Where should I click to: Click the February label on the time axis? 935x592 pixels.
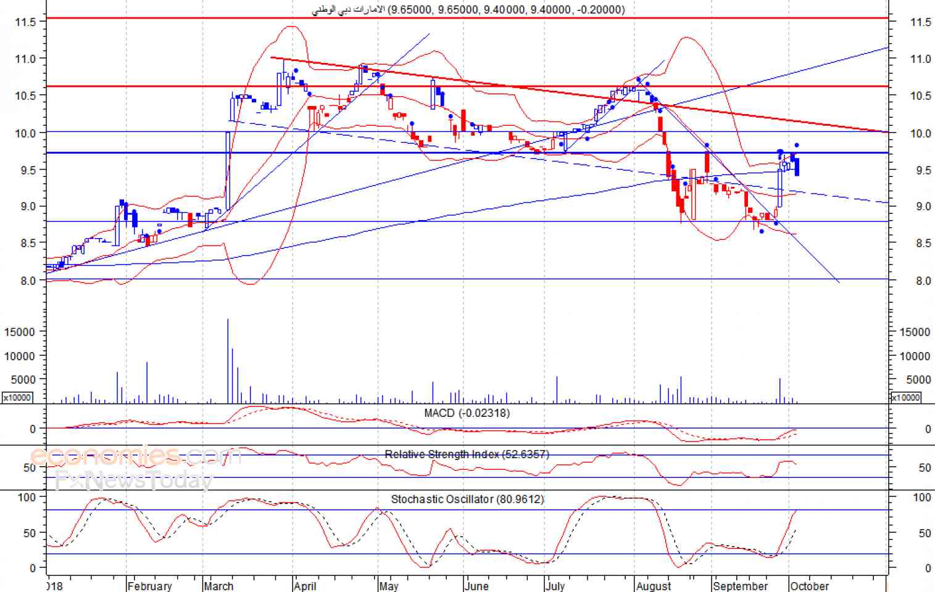click(149, 586)
